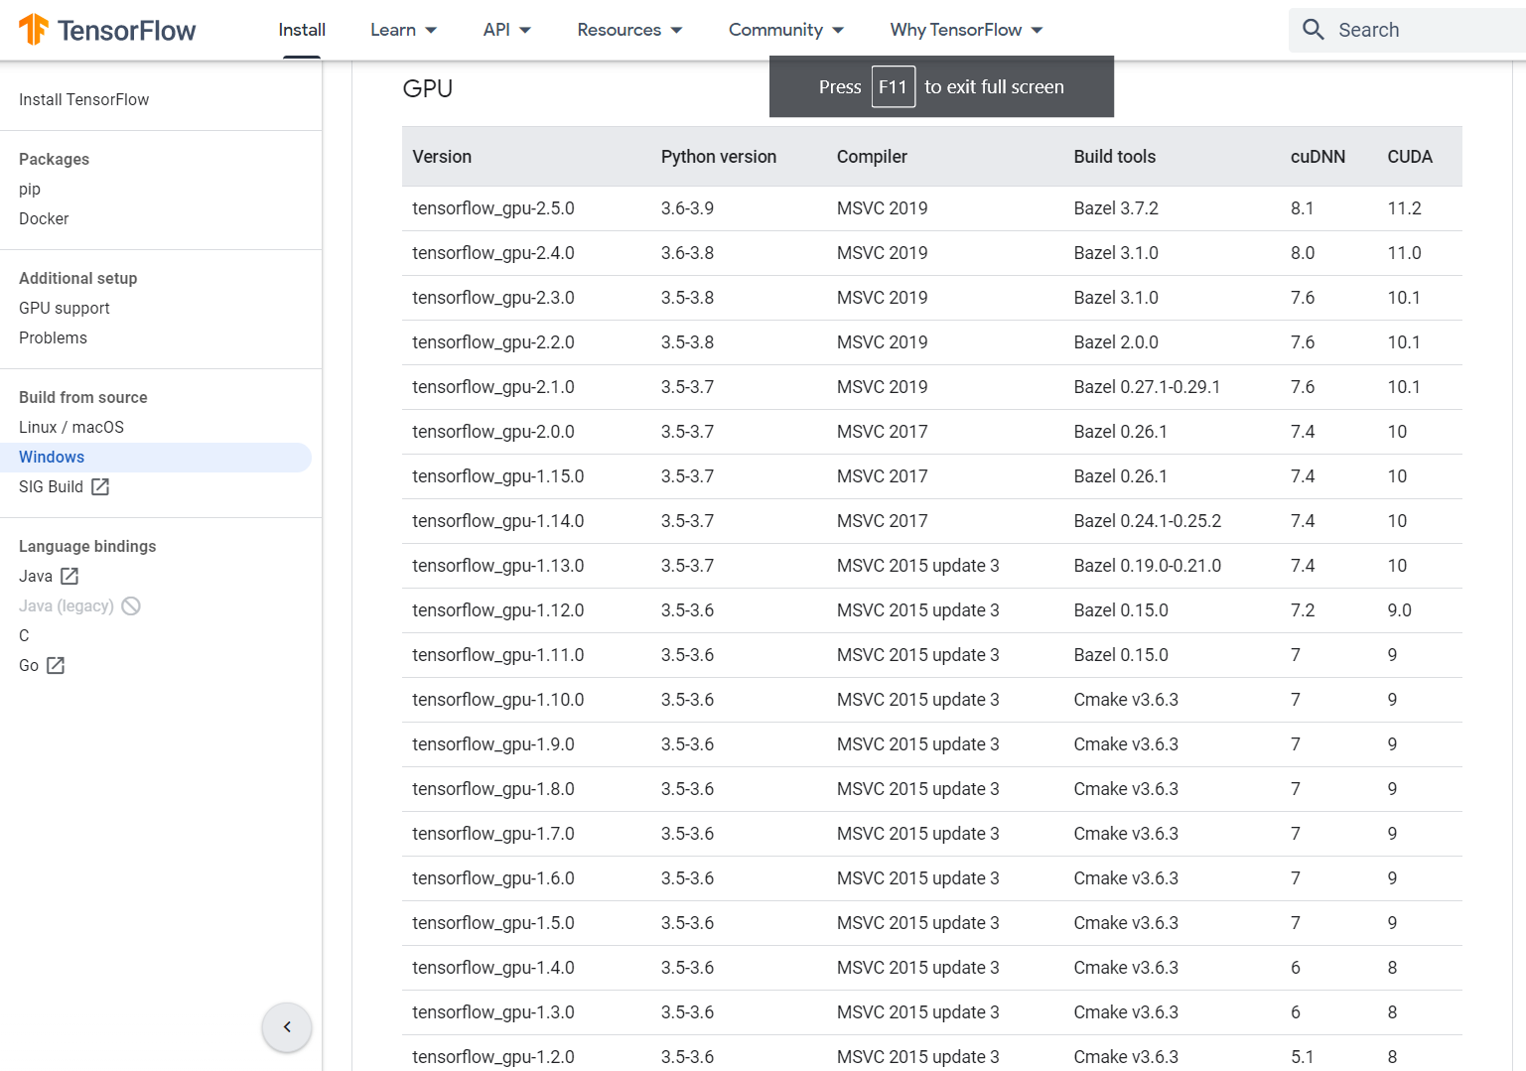Screen dimensions: 1526x1071
Task: Click the cuDNN column header
Action: [1318, 157]
